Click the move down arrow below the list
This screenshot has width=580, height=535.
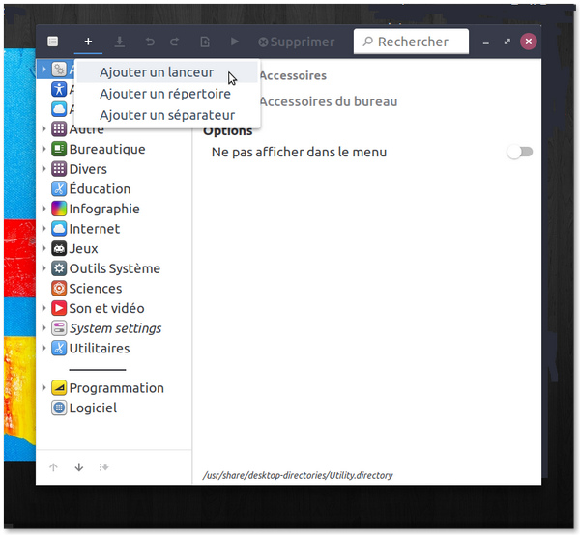(x=78, y=467)
